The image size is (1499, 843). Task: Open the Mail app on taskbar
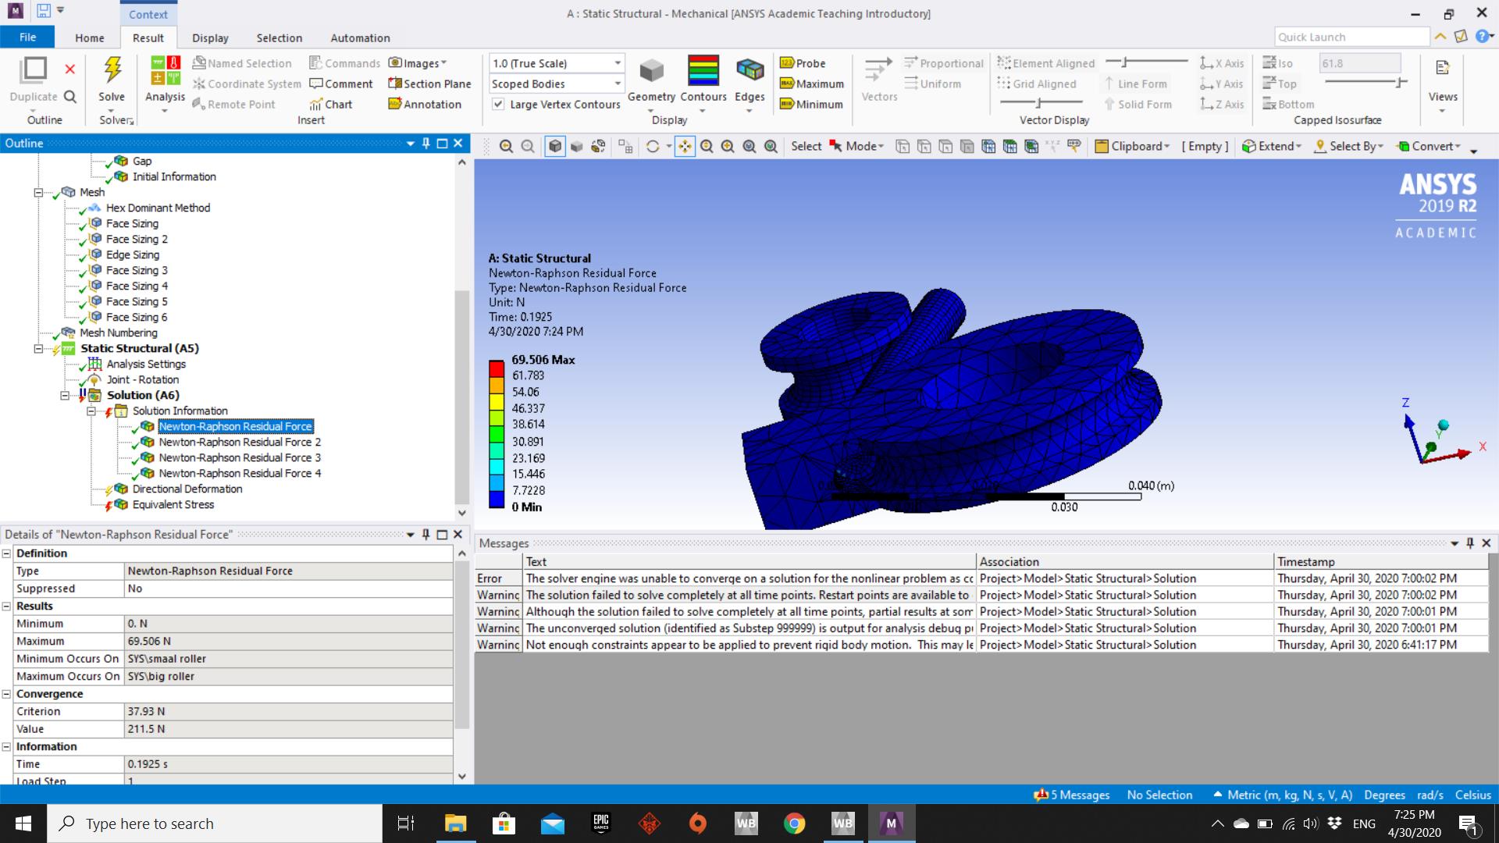[552, 823]
